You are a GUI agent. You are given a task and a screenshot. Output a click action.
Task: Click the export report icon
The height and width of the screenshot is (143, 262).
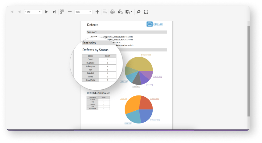click(x=128, y=12)
